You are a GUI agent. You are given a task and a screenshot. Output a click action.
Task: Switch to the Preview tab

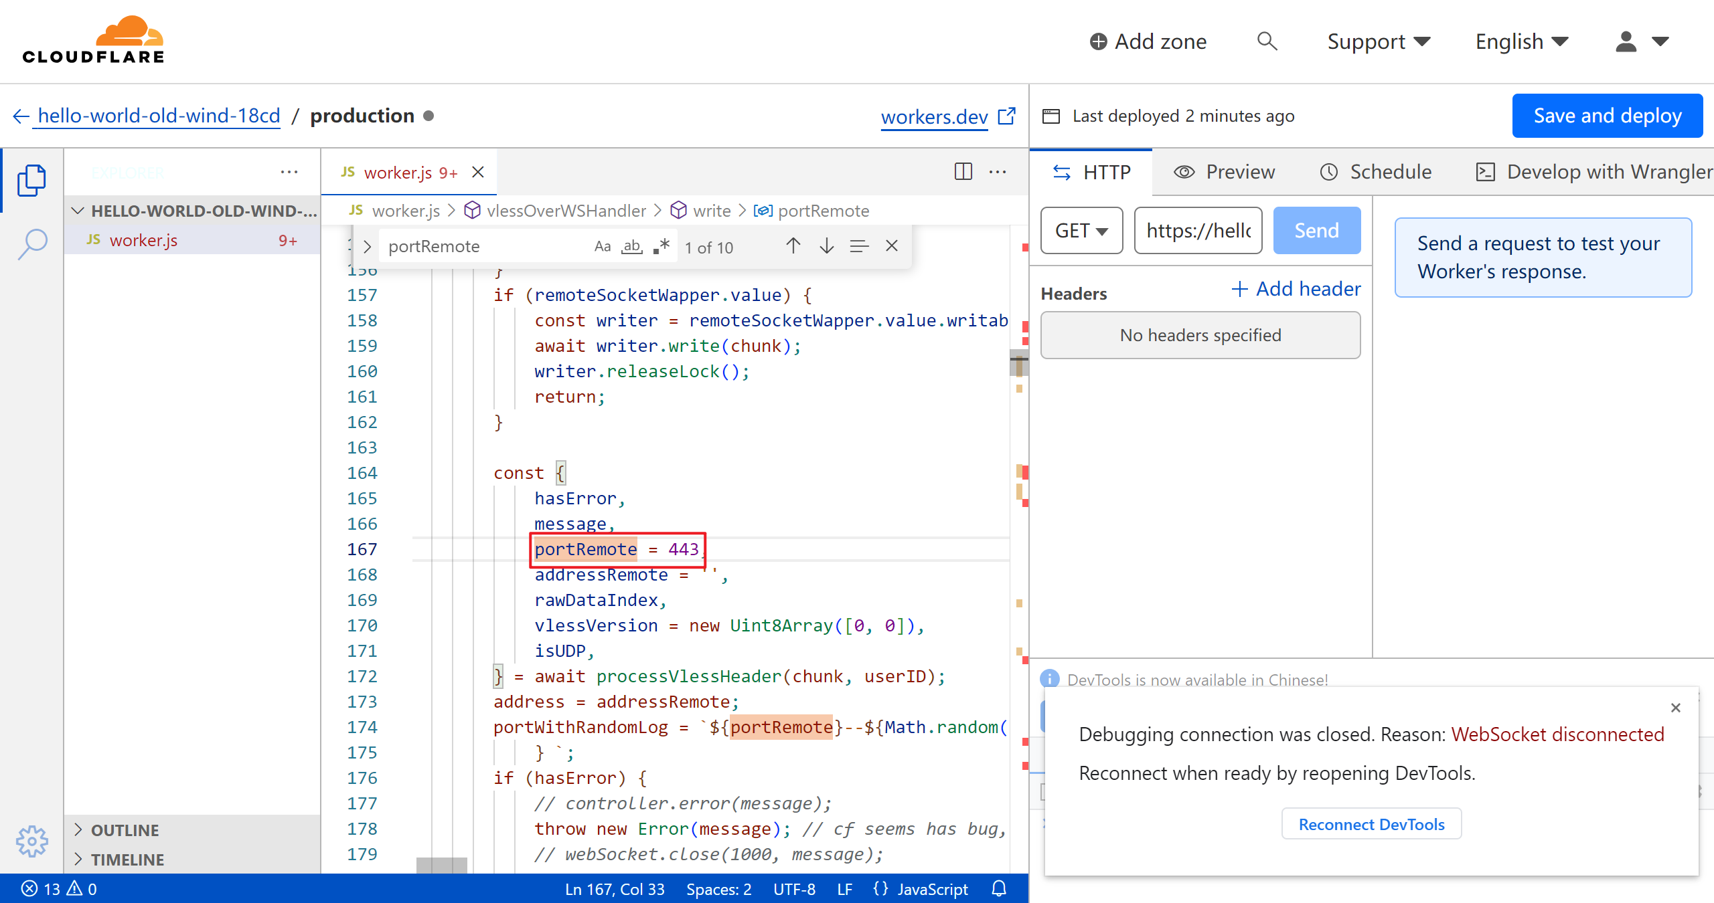tap(1225, 172)
